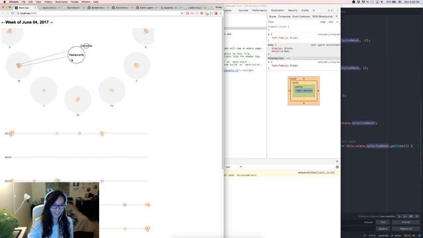Toggle the :hov element state button

coord(323,22)
